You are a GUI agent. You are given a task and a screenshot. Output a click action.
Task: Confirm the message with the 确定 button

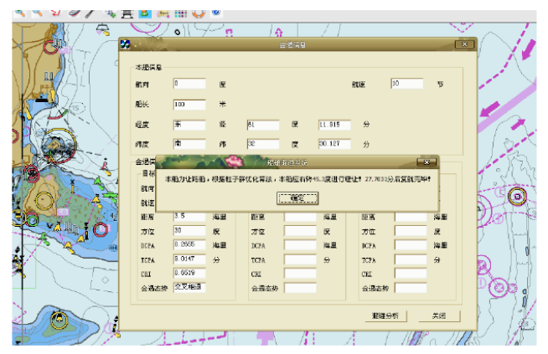[297, 198]
